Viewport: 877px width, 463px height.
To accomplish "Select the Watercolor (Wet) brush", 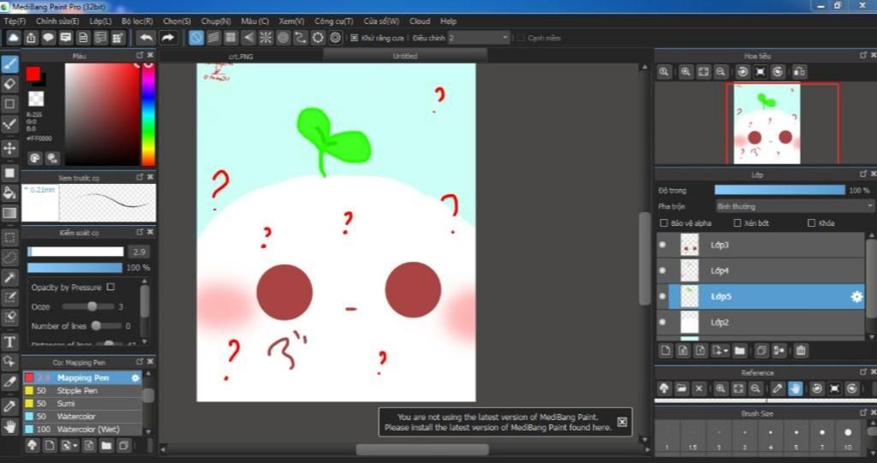I will 81,430.
